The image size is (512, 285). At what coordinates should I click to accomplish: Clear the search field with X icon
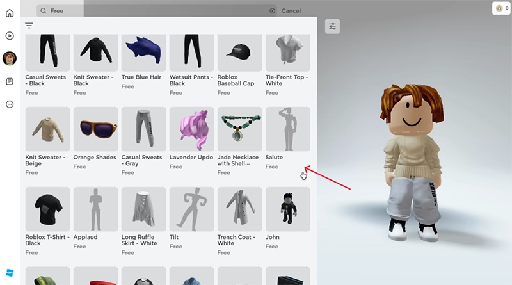(x=273, y=11)
